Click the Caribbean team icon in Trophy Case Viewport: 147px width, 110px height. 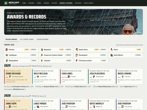[7, 55]
